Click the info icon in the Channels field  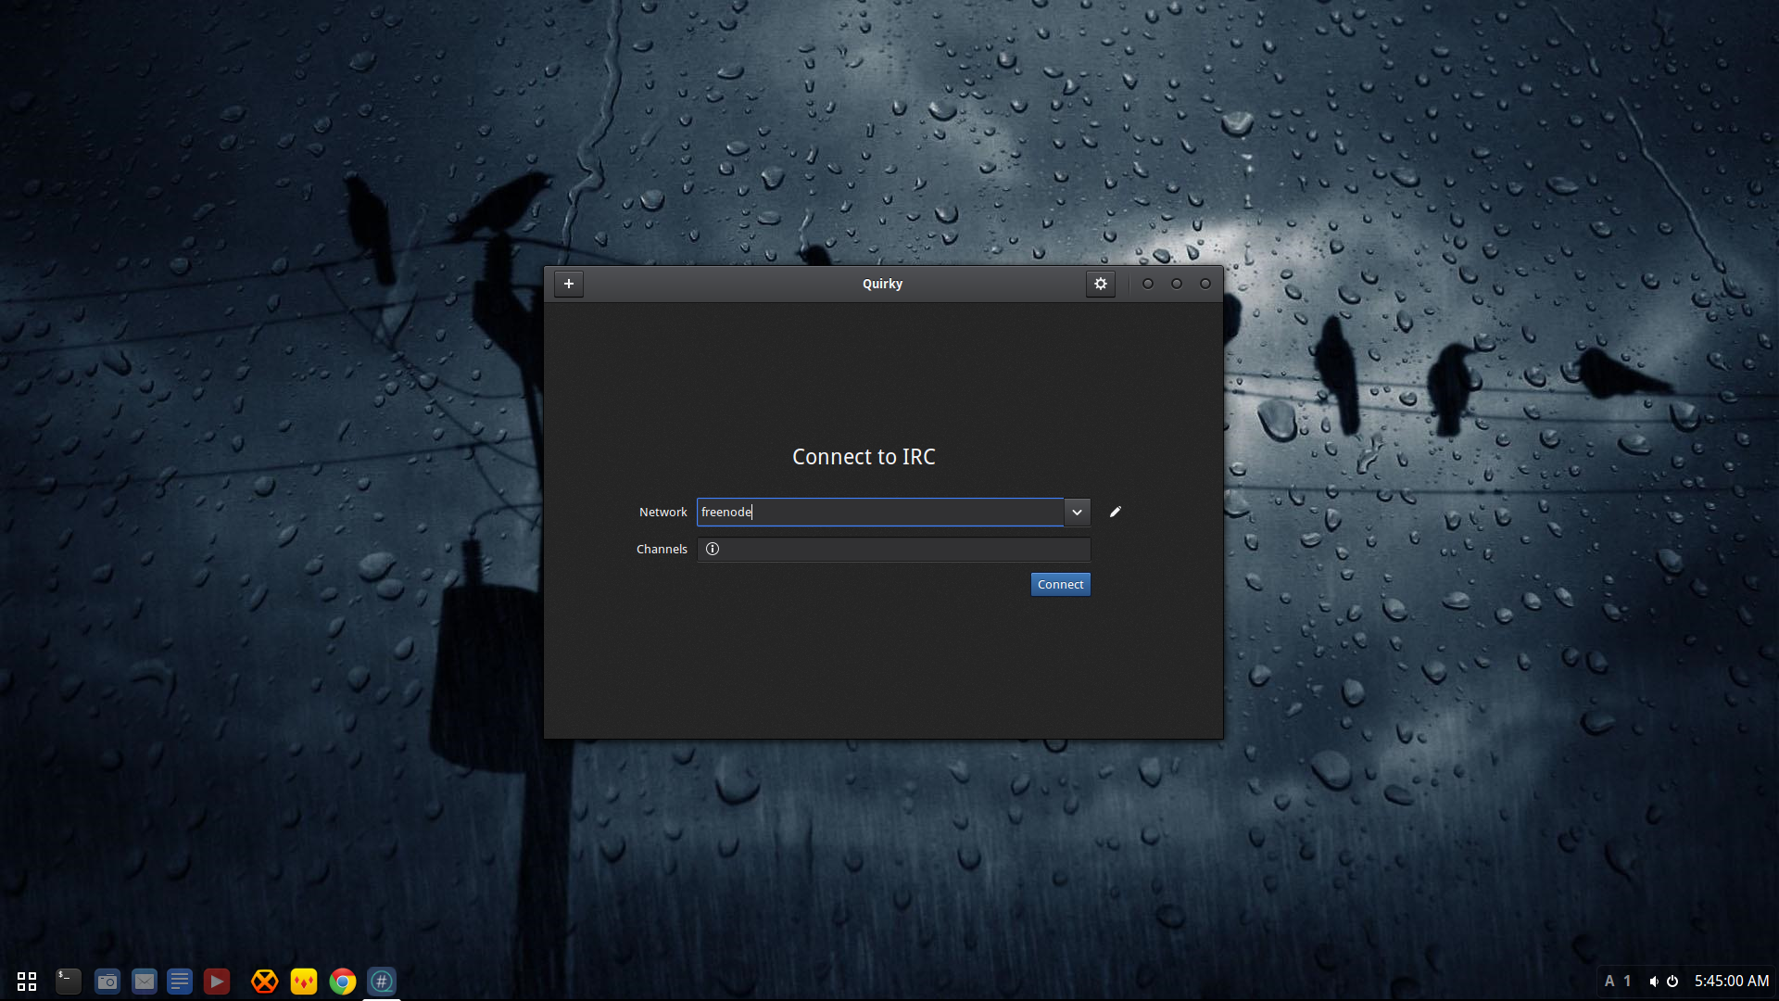click(713, 549)
